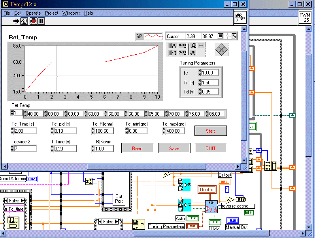The image size is (315, 238).
Task: Click the Tc_pid stepper arrows
Action: 52,131
